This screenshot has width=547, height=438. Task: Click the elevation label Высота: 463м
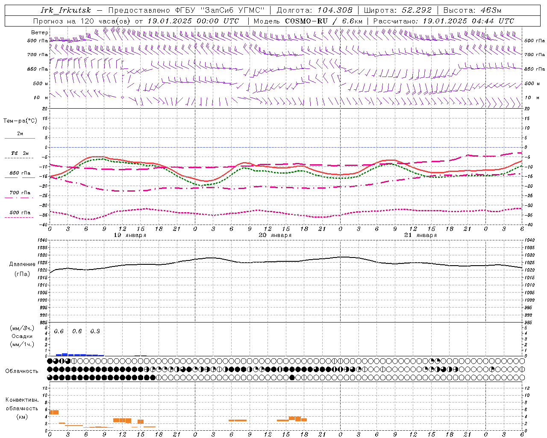472,10
